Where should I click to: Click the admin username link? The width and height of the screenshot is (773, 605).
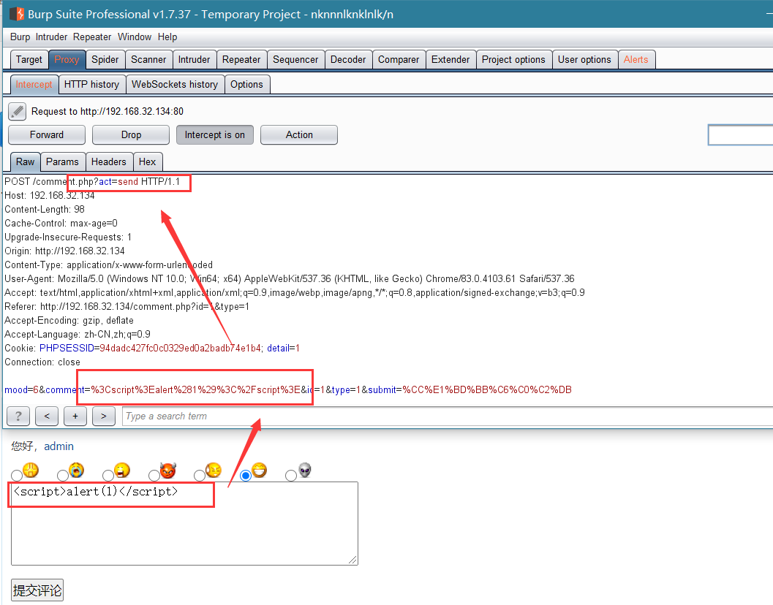pyautogui.click(x=59, y=446)
